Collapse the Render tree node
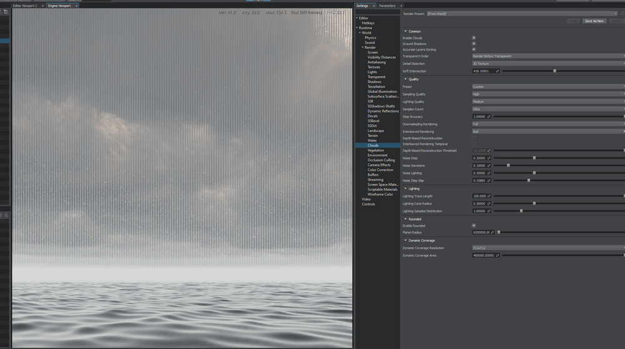 point(362,47)
